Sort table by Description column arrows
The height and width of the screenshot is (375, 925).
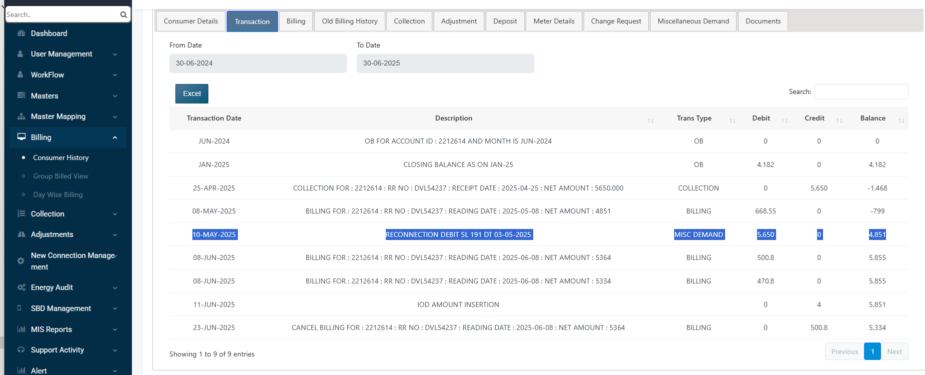651,120
